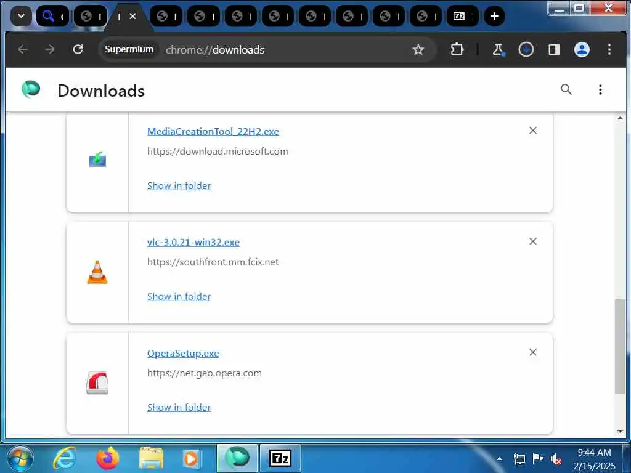Open Downloads page more actions menu
This screenshot has height=473, width=631.
[x=600, y=89]
